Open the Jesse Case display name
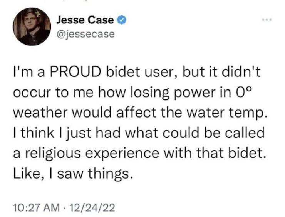The image size is (285, 217). point(85,20)
